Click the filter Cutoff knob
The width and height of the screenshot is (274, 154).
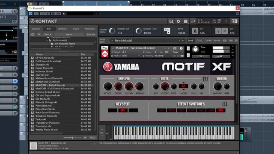164,86
